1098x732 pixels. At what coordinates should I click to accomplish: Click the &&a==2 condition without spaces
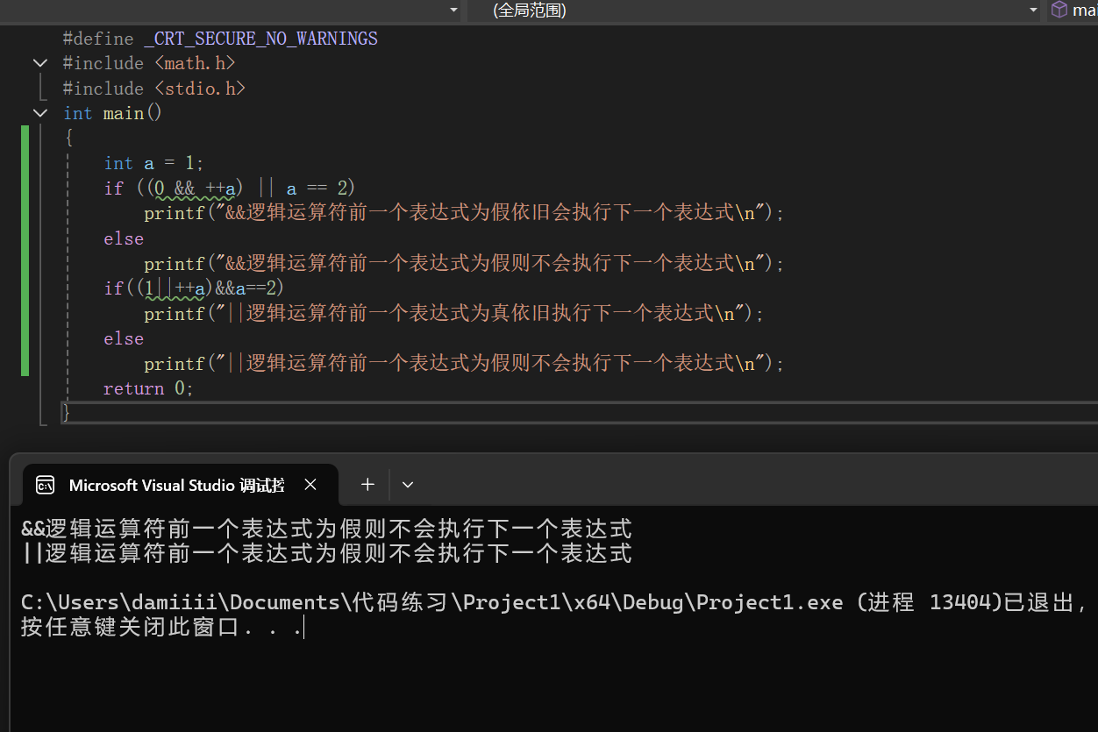246,288
